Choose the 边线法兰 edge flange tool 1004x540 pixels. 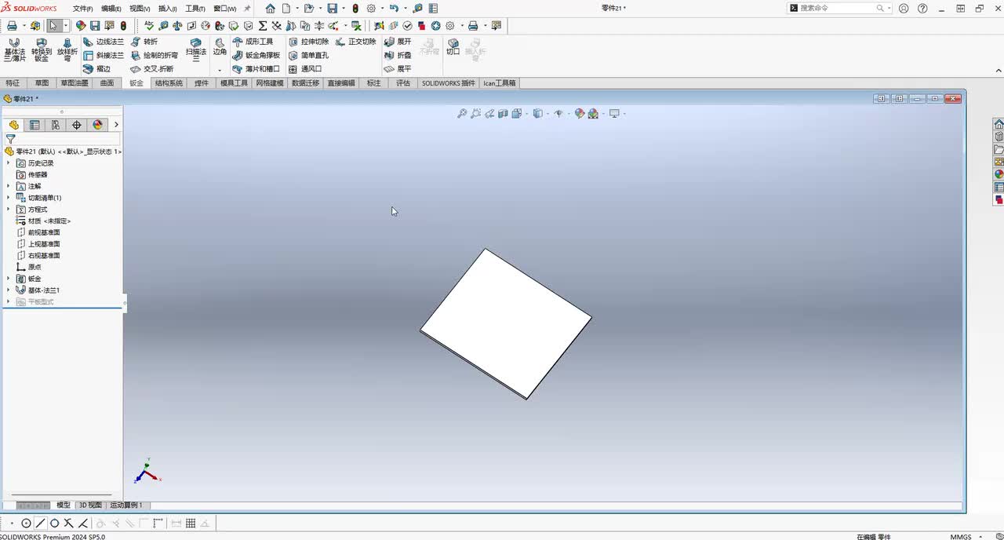pyautogui.click(x=104, y=42)
